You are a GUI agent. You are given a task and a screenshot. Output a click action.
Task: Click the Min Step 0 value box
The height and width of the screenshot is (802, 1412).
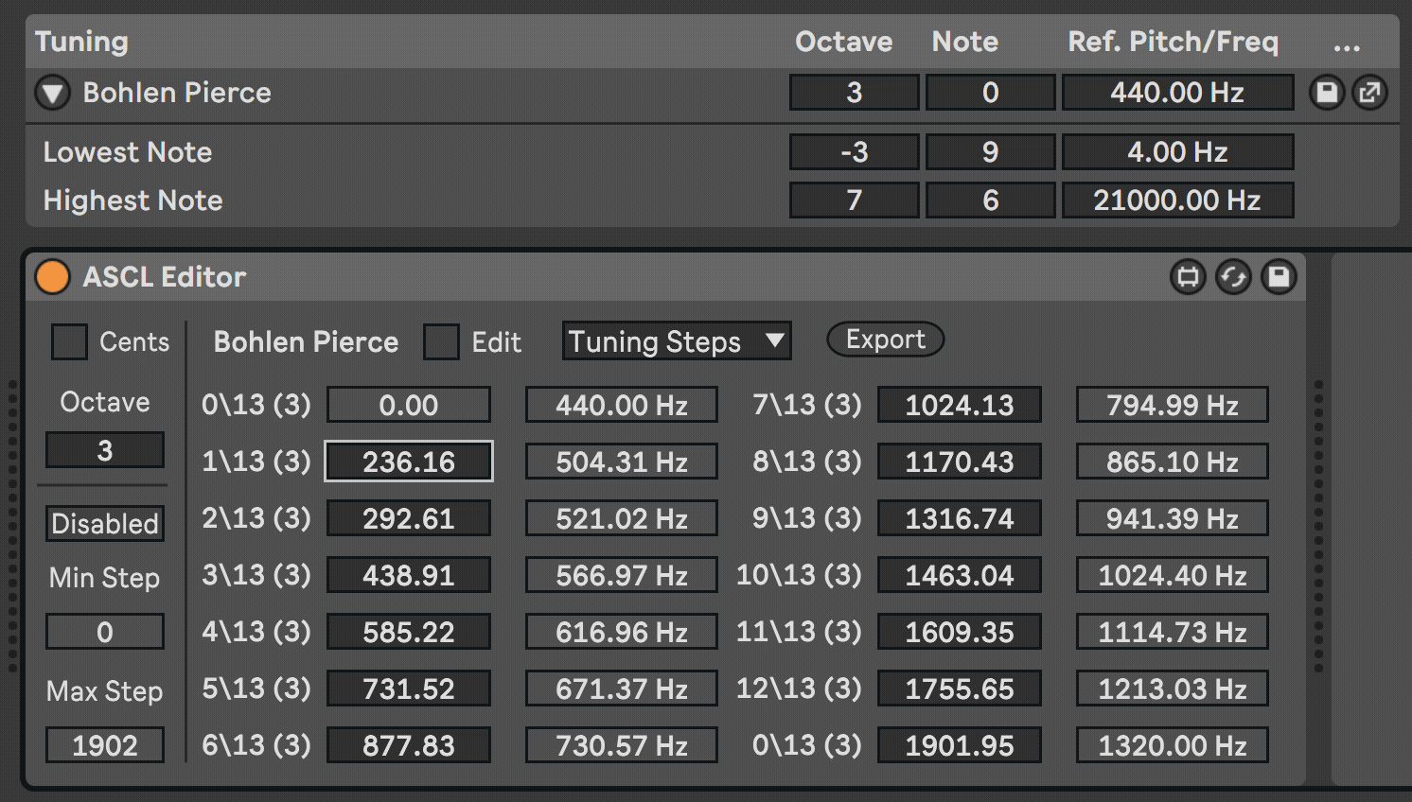105,632
